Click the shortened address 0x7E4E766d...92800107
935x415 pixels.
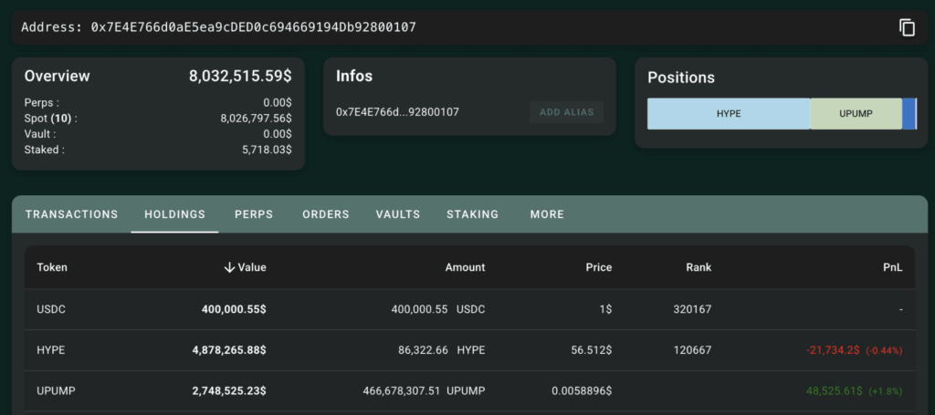tap(398, 112)
